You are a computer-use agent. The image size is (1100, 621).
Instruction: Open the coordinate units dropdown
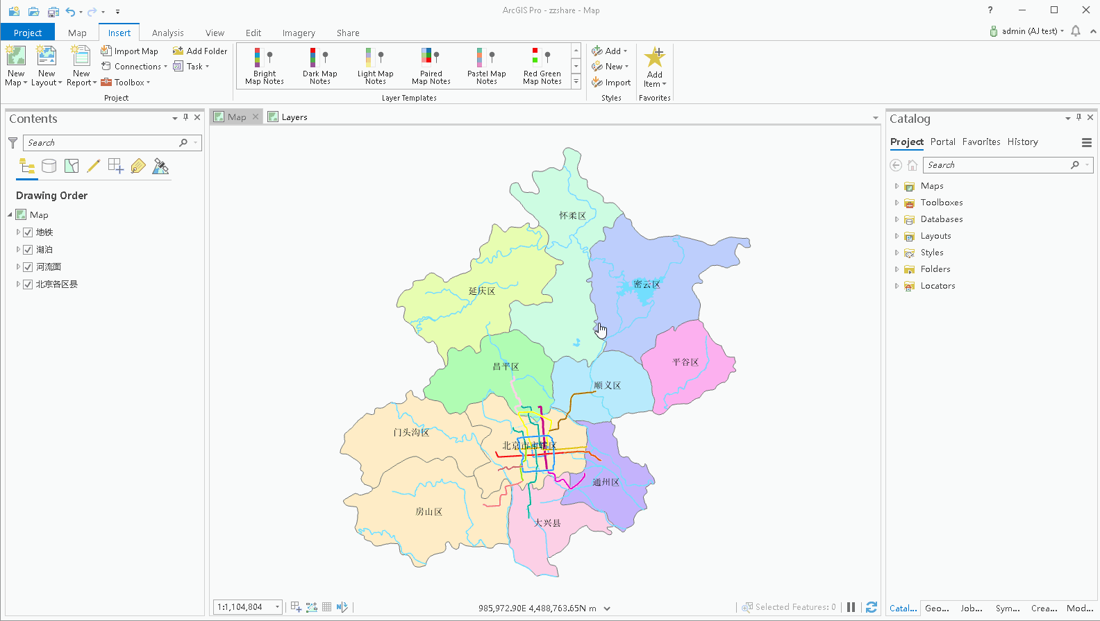pyautogui.click(x=607, y=609)
